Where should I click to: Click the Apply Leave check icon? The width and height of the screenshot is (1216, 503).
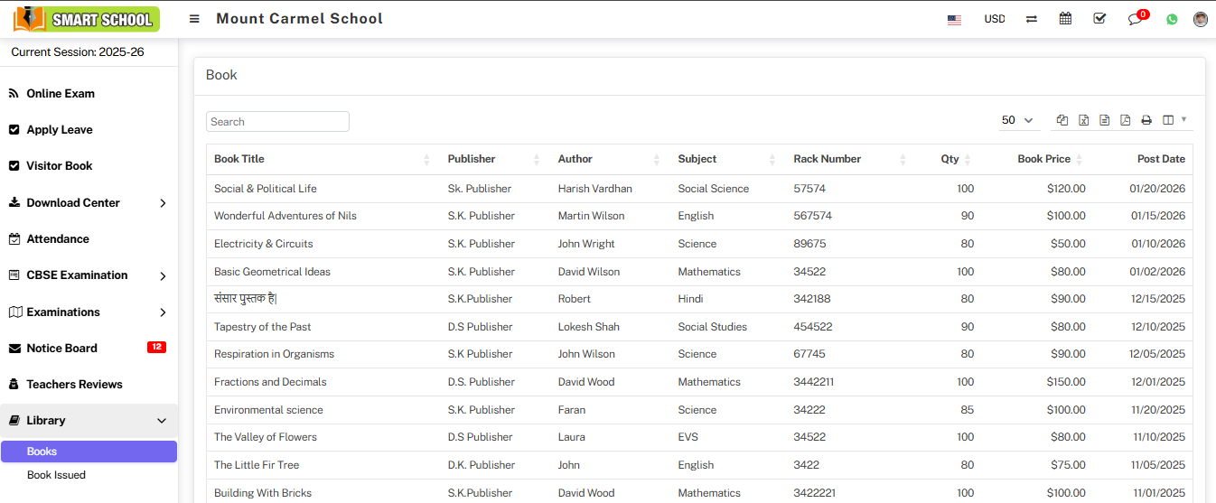14,130
